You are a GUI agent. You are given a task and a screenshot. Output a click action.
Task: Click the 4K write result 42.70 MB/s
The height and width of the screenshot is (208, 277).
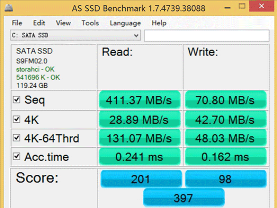click(226, 120)
